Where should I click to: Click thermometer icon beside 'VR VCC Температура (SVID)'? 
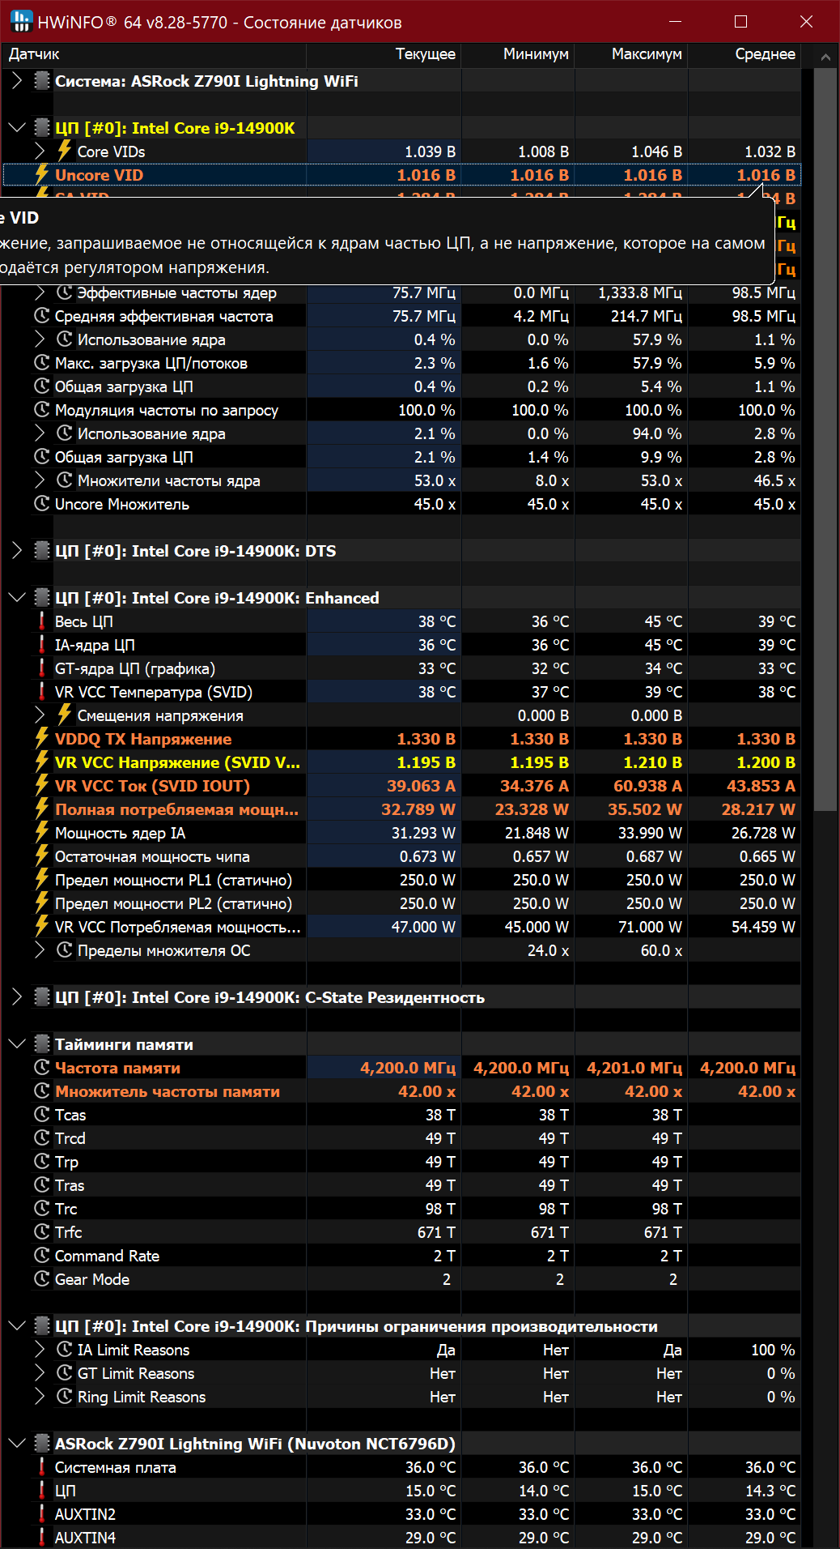42,692
